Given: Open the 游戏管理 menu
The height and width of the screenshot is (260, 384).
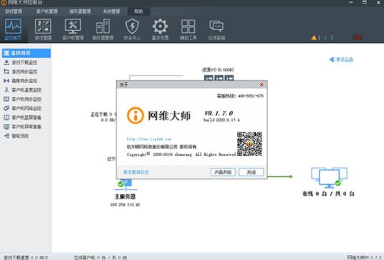Looking at the screenshot, I should coord(14,11).
